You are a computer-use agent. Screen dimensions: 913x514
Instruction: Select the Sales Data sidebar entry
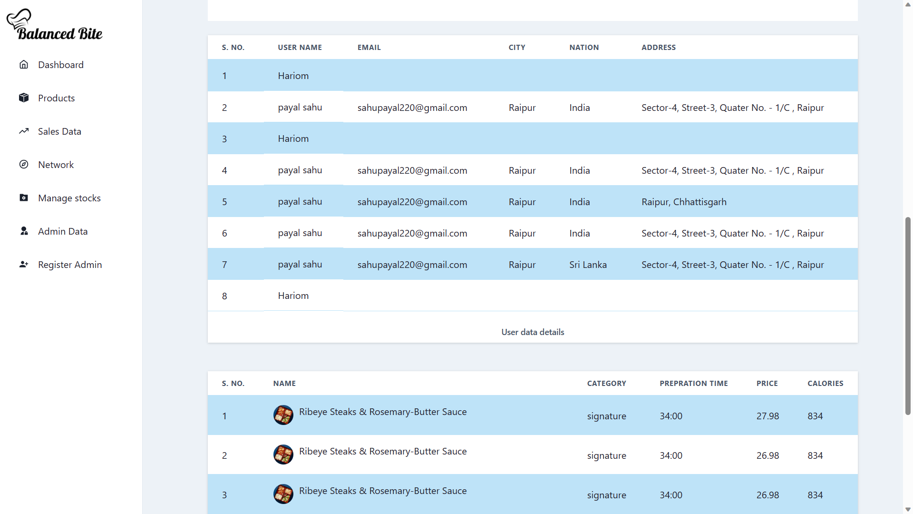(x=59, y=131)
